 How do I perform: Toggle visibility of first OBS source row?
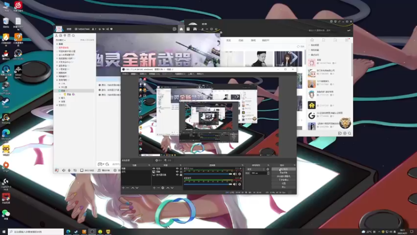click(177, 169)
